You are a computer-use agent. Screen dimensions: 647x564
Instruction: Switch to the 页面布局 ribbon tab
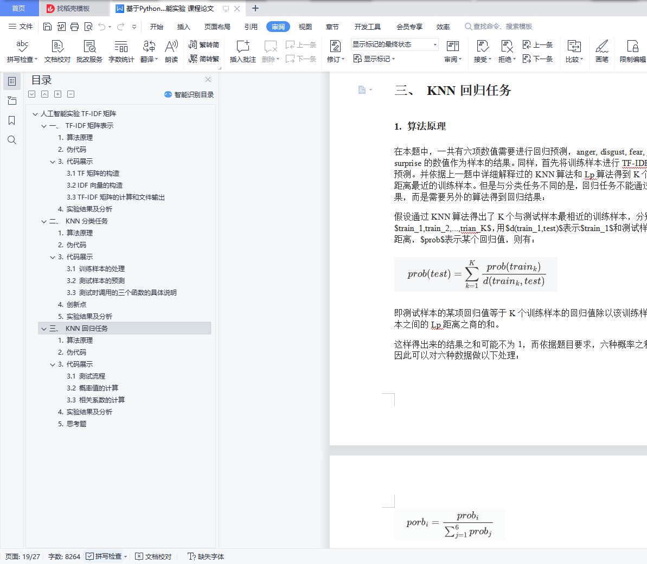click(217, 27)
